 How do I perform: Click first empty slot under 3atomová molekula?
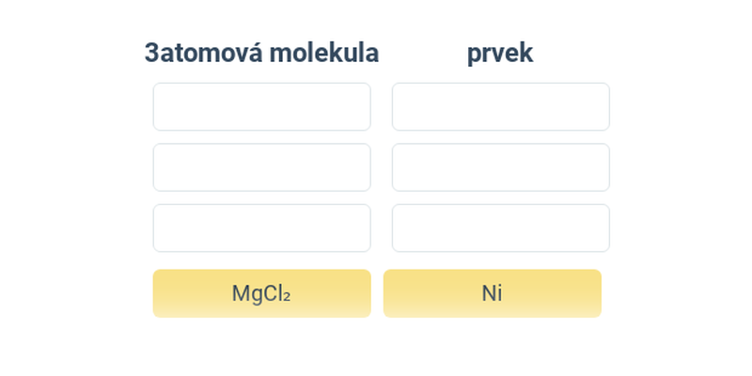262,106
